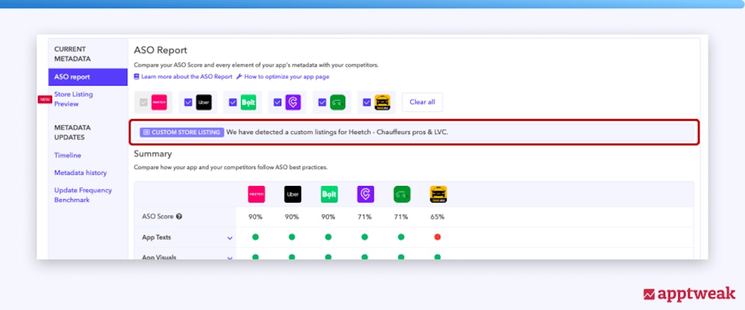Click the Bolt app icon in the Summary table
745x310 pixels.
click(x=329, y=194)
